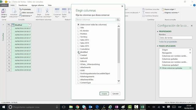
Task: Open the Windows Start menu
Action: tap(3, 107)
